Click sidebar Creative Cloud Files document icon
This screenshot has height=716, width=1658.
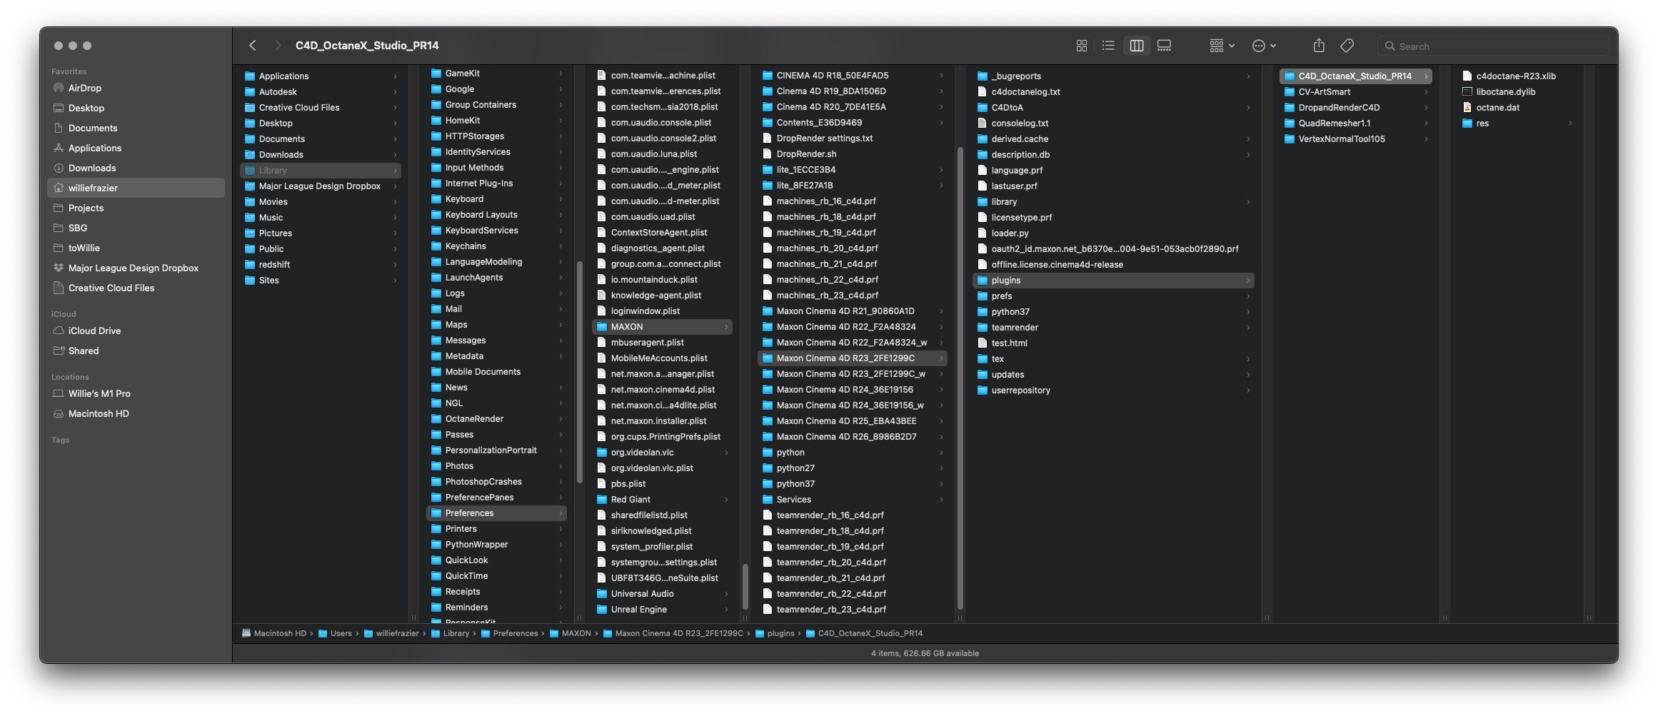pyautogui.click(x=59, y=288)
